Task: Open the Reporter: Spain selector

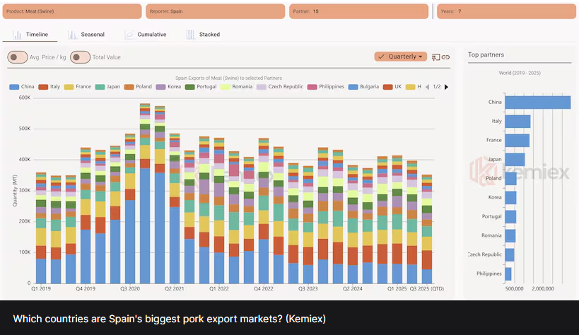Action: pyautogui.click(x=215, y=11)
